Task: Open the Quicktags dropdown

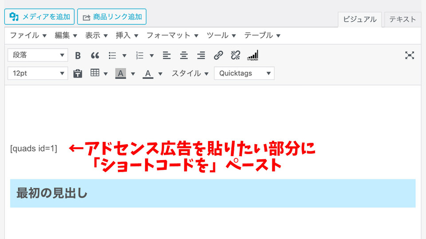Action: (244, 73)
